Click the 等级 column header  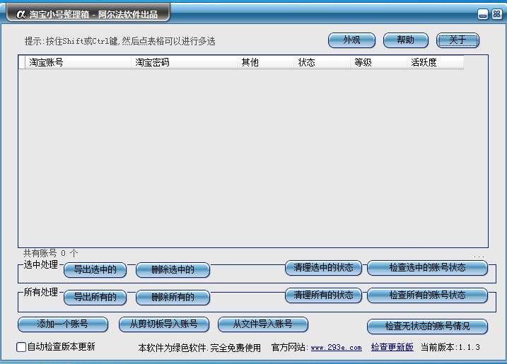pyautogui.click(x=378, y=62)
